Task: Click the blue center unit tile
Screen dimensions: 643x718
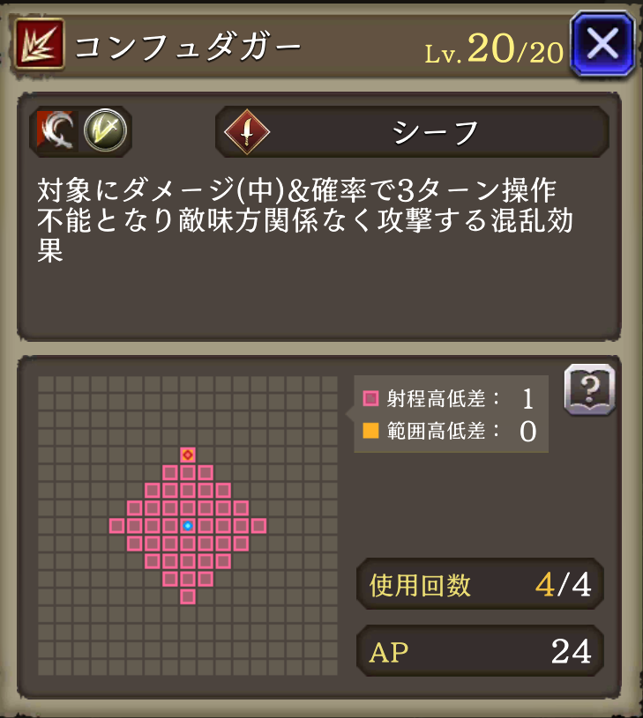Action: 188,526
